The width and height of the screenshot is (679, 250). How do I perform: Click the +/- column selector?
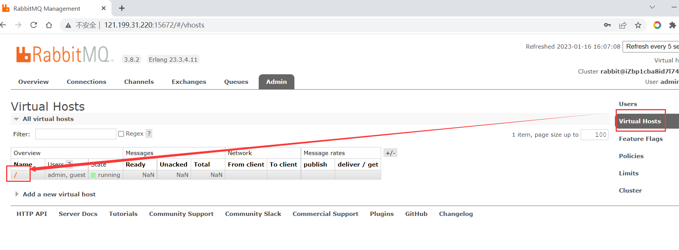click(390, 153)
